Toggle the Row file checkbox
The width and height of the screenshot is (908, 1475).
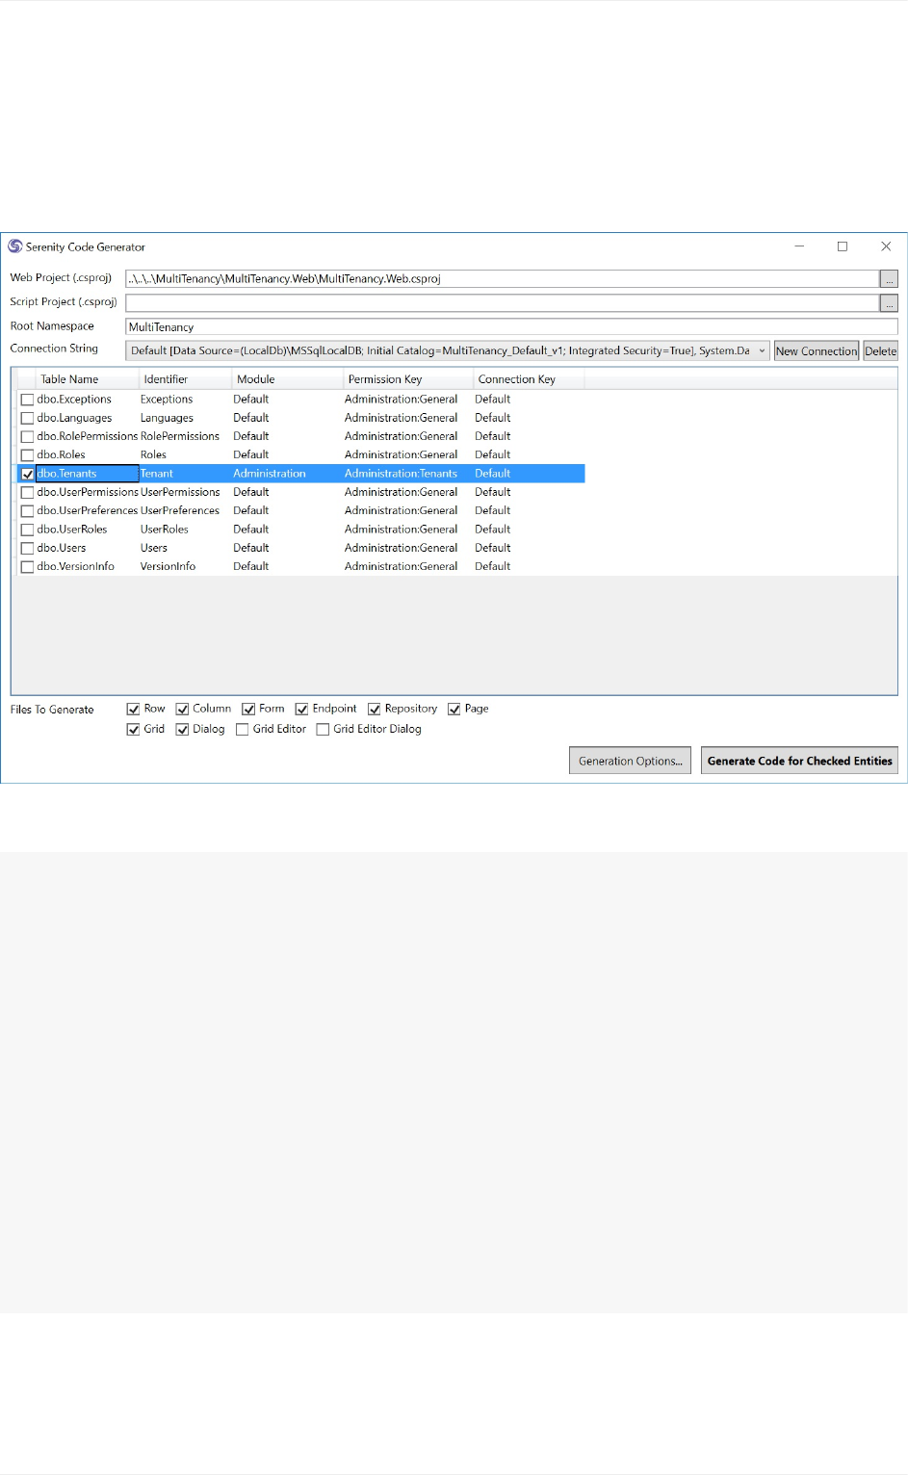pyautogui.click(x=133, y=709)
